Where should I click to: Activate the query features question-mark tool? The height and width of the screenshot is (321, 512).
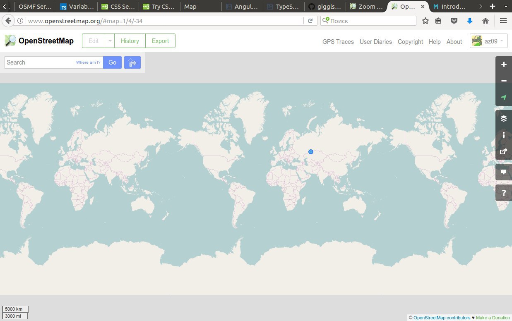504,193
